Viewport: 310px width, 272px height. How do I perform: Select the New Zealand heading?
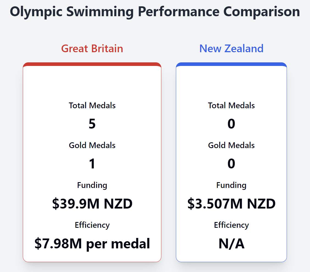[x=231, y=48]
